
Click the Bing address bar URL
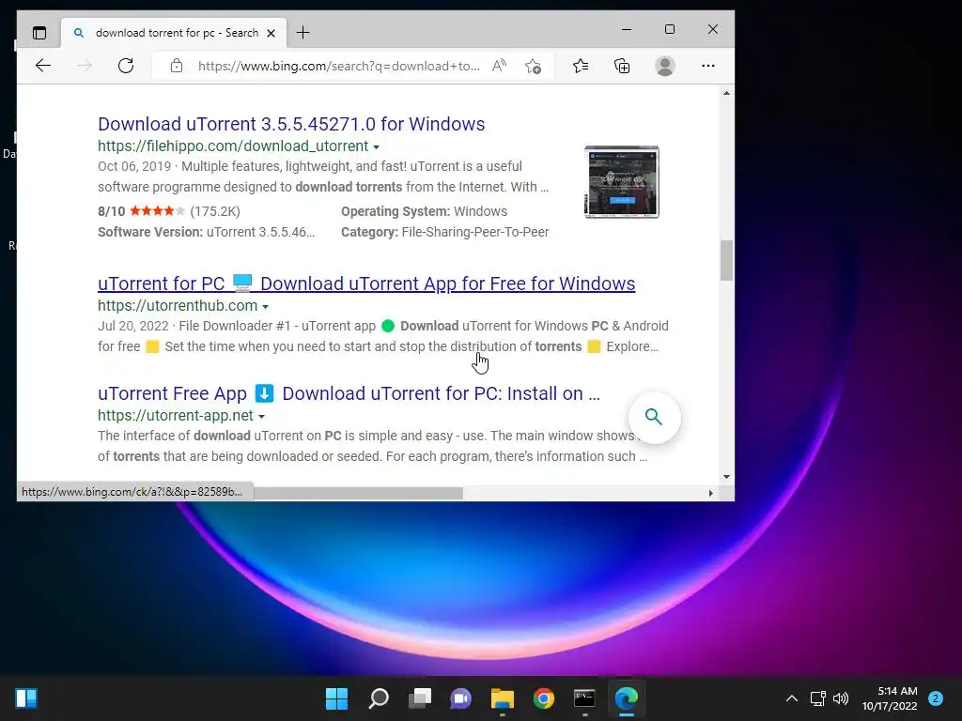coord(338,66)
